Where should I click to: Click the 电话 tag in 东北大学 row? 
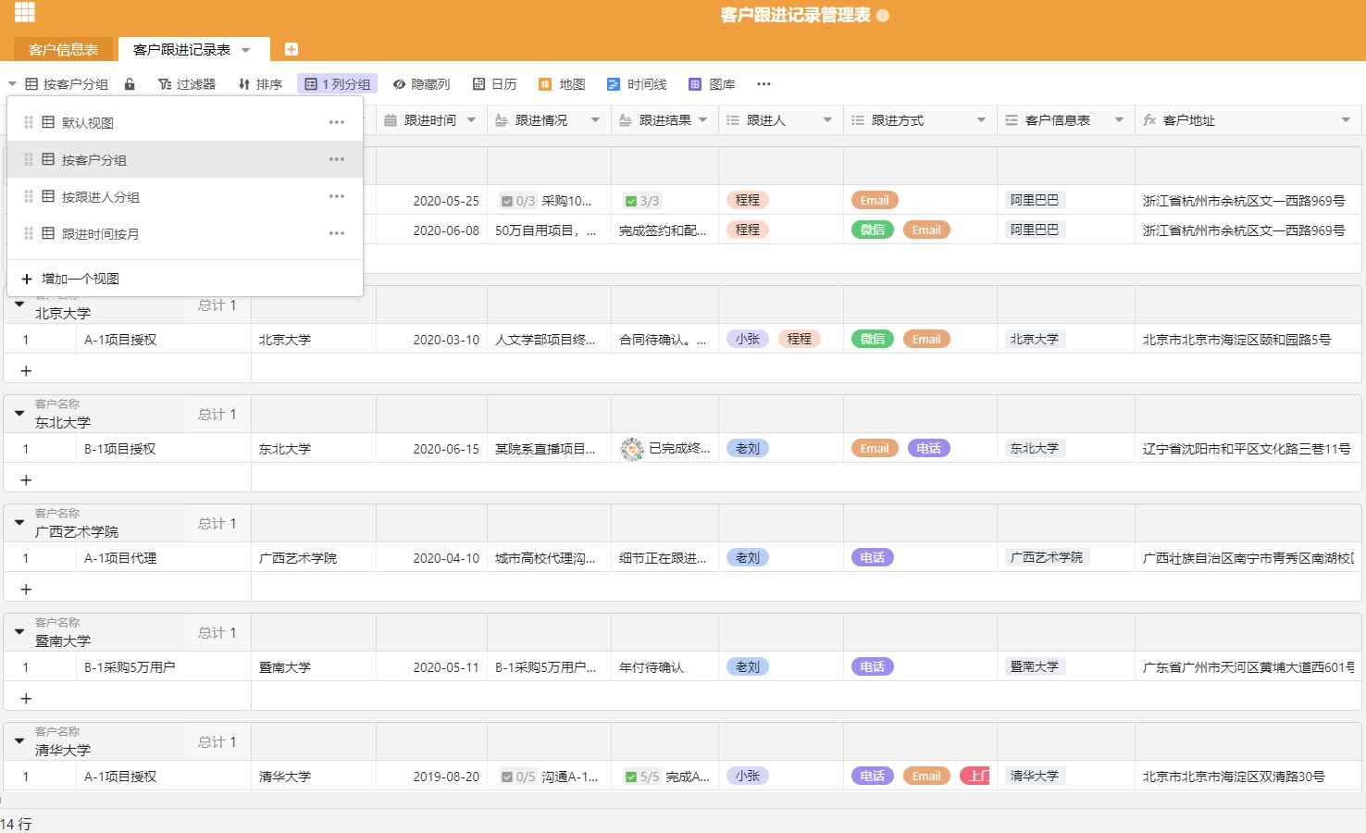tap(928, 448)
